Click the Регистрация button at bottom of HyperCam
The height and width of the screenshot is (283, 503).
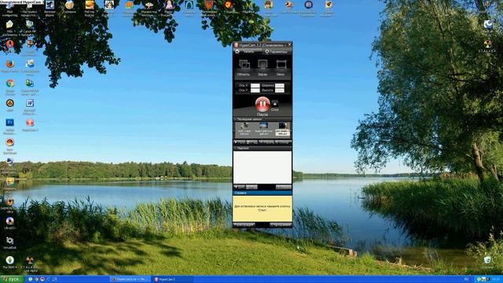(x=244, y=225)
